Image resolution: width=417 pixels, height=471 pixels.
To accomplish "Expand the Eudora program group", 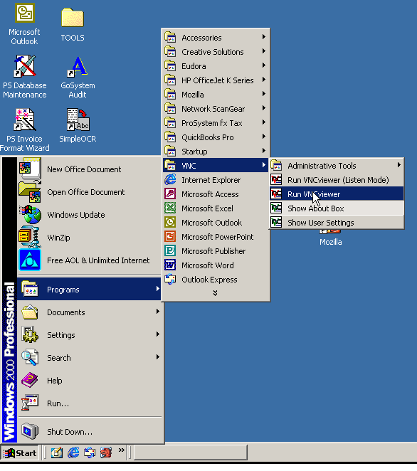I will click(x=216, y=65).
